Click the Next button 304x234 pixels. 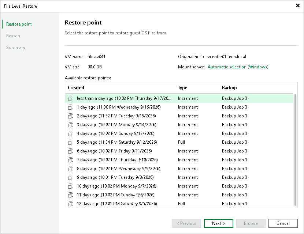pyautogui.click(x=219, y=223)
